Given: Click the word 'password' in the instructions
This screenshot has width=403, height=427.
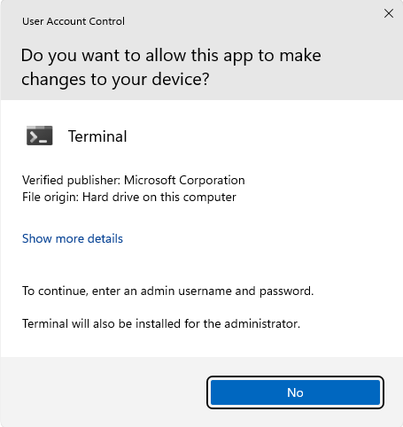Looking at the screenshot, I should pyautogui.click(x=285, y=291).
